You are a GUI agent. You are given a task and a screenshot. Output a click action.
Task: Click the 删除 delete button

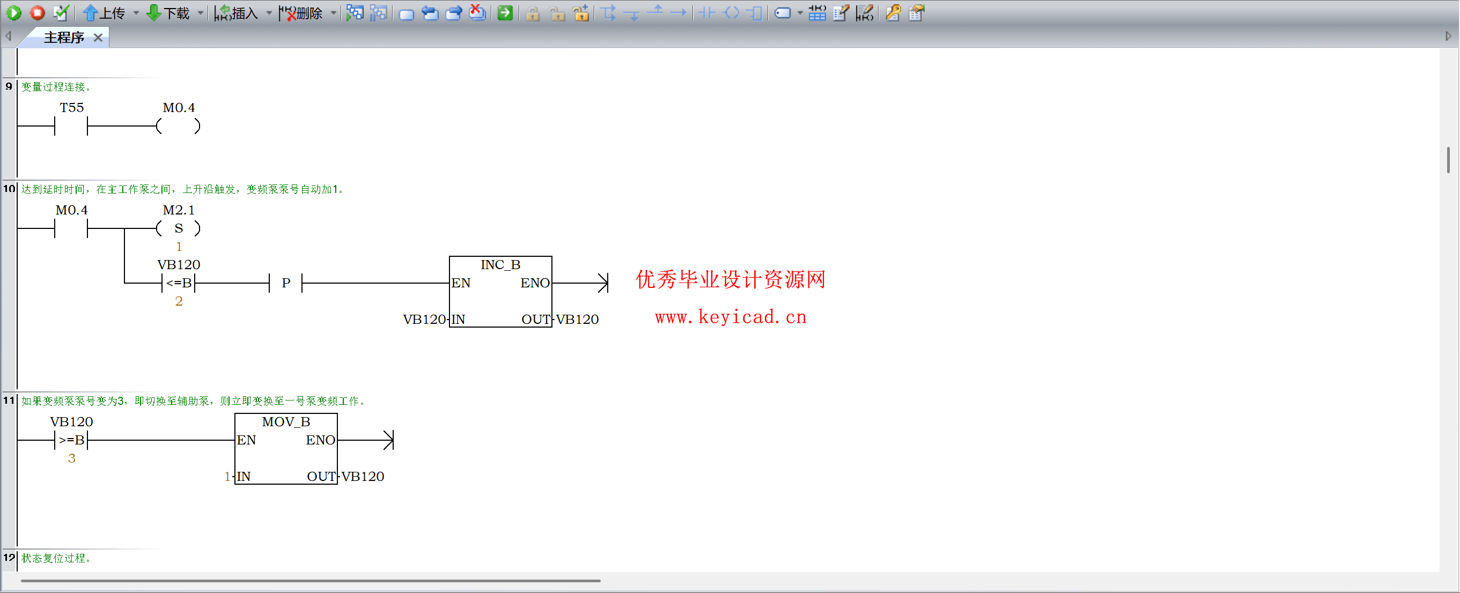pyautogui.click(x=301, y=12)
